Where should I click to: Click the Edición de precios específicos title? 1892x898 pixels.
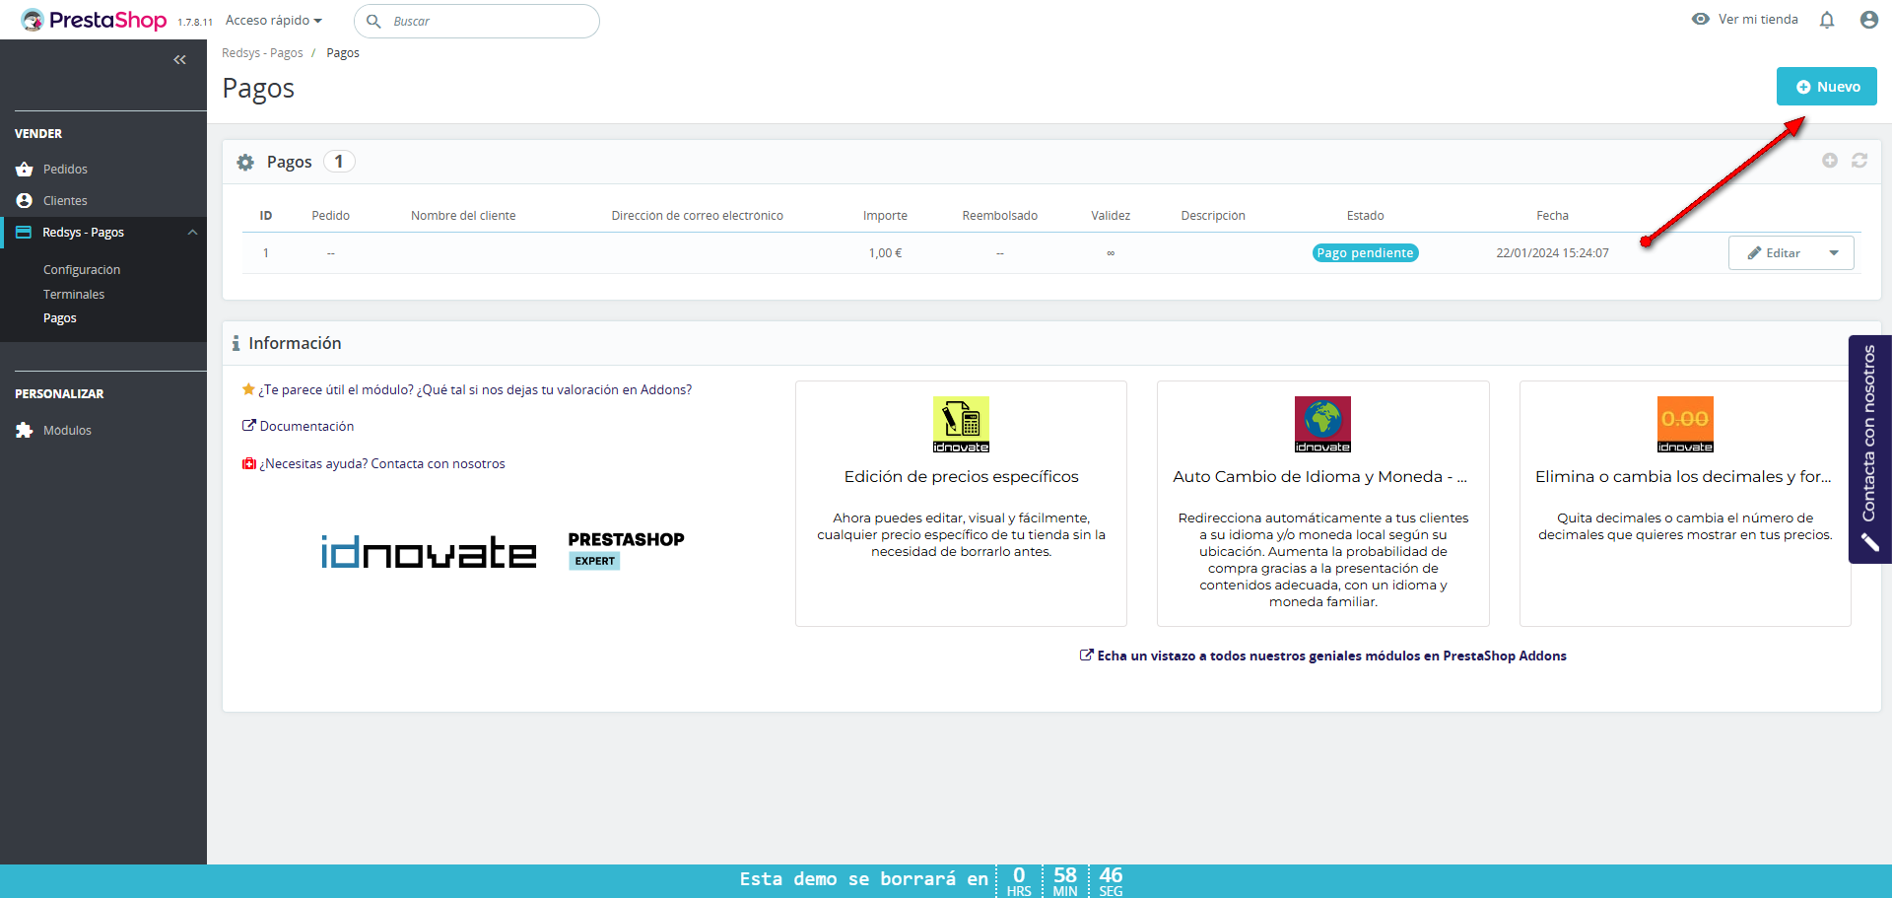coord(961,477)
